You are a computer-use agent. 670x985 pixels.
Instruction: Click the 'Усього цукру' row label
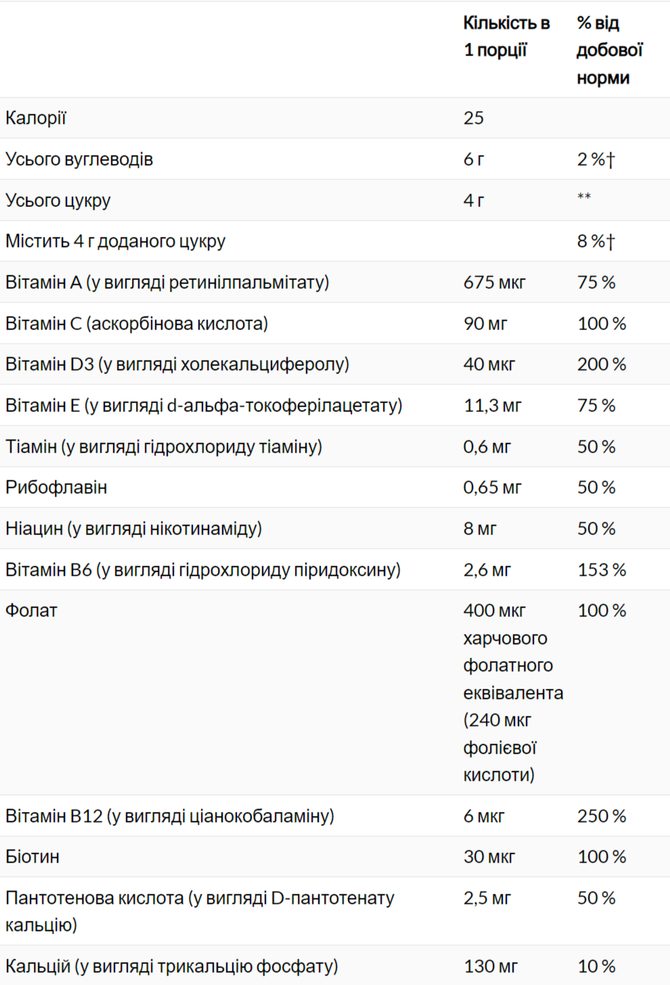[x=58, y=200]
